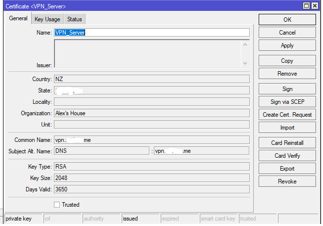Click the empty Locality field

(x=152, y=102)
